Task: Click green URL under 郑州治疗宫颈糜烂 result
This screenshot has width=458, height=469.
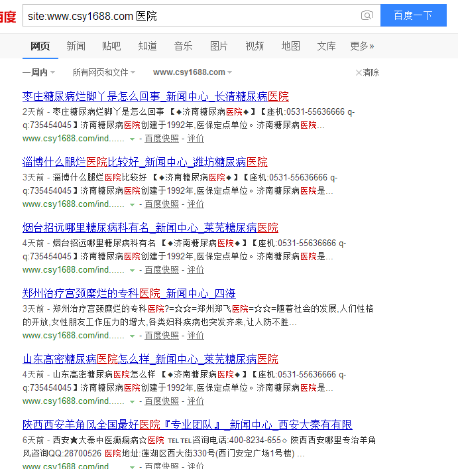Action: pos(73,336)
